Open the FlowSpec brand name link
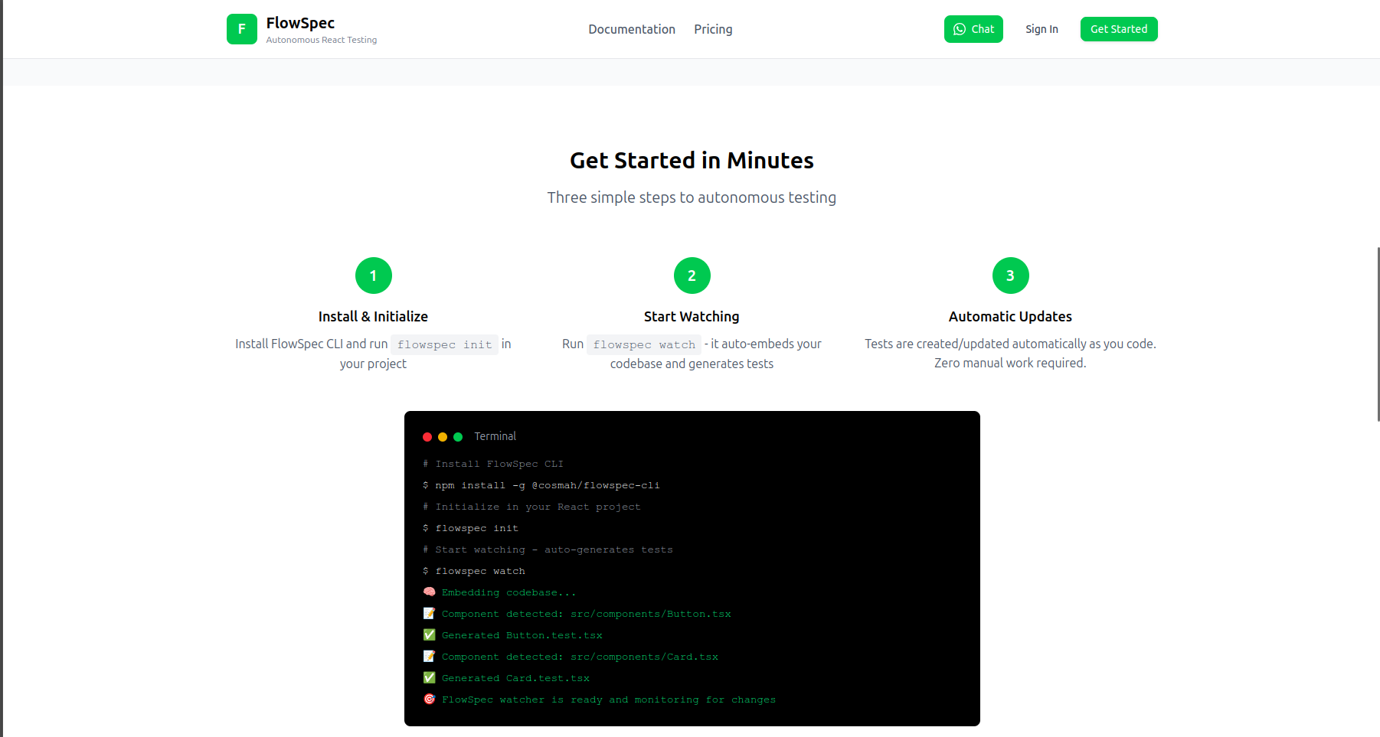 pos(300,23)
